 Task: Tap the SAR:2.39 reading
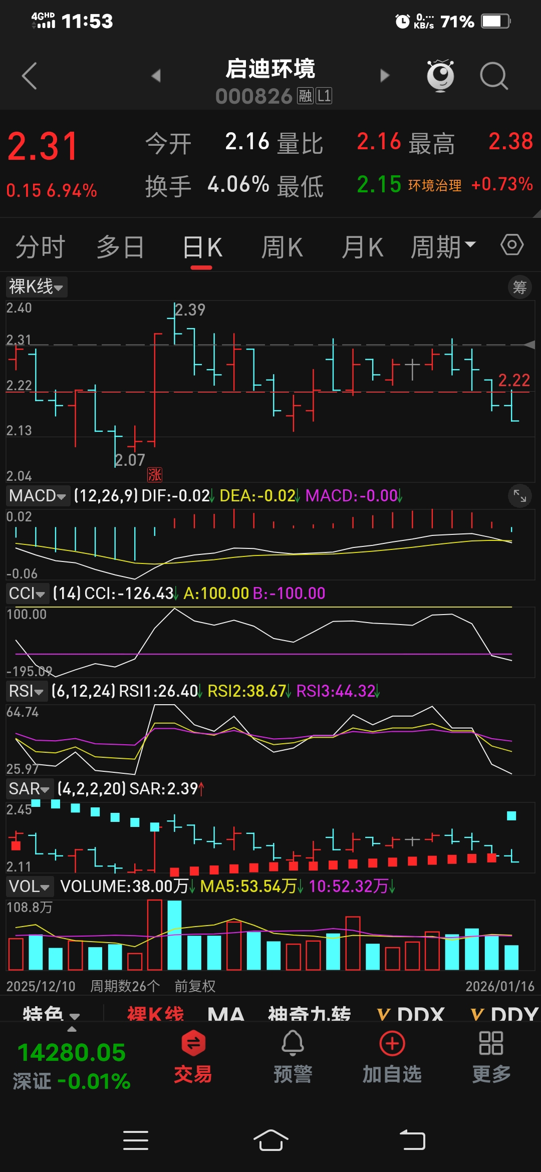tap(164, 789)
